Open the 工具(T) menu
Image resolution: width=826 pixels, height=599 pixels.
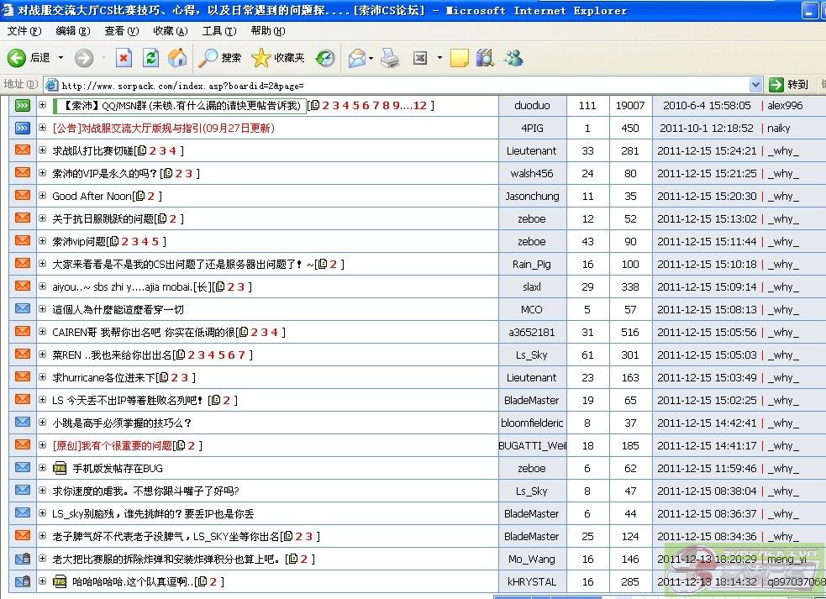coord(218,31)
